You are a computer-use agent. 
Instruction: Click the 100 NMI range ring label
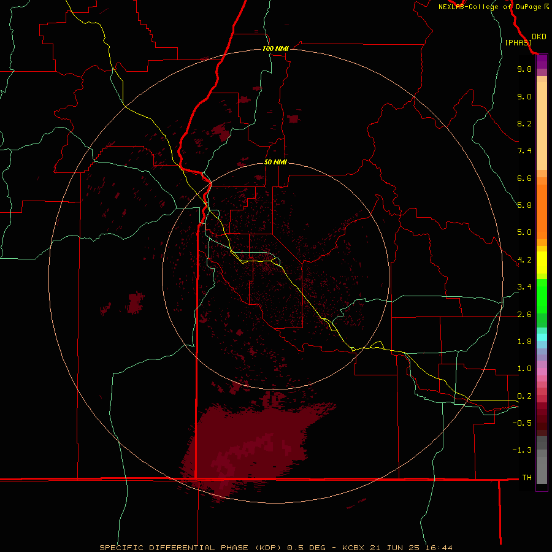tap(275, 48)
